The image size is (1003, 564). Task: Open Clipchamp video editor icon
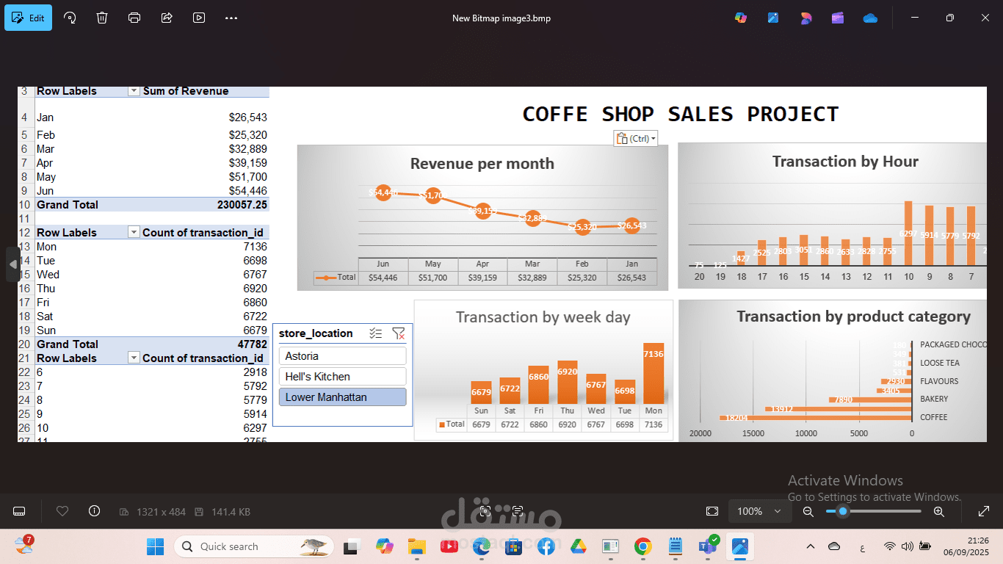(x=838, y=18)
